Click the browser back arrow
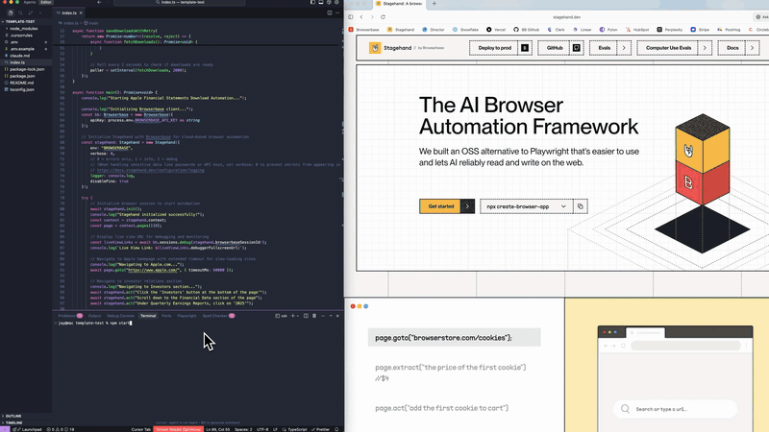The width and height of the screenshot is (769, 432). click(362, 17)
